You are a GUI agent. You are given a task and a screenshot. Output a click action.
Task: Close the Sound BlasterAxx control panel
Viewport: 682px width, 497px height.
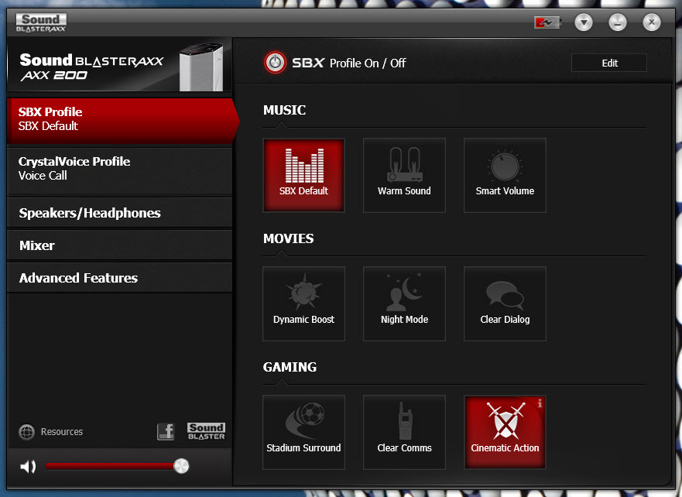pos(652,22)
